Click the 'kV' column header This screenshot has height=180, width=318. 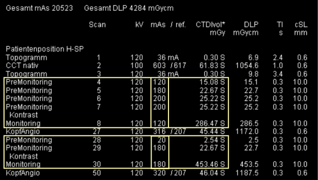click(x=140, y=25)
